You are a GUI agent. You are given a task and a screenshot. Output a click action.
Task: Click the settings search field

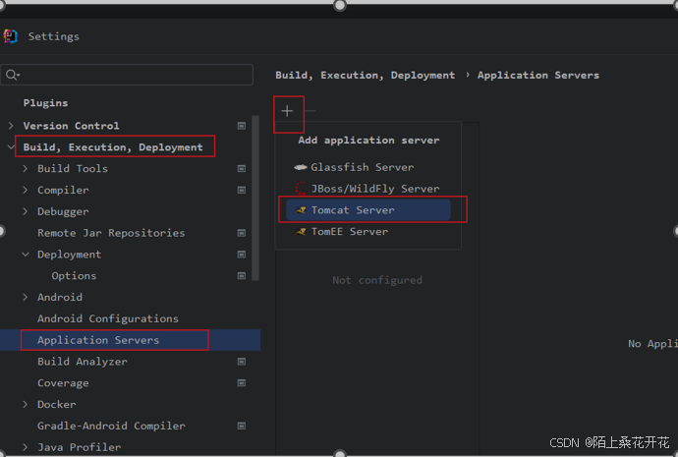coord(127,75)
